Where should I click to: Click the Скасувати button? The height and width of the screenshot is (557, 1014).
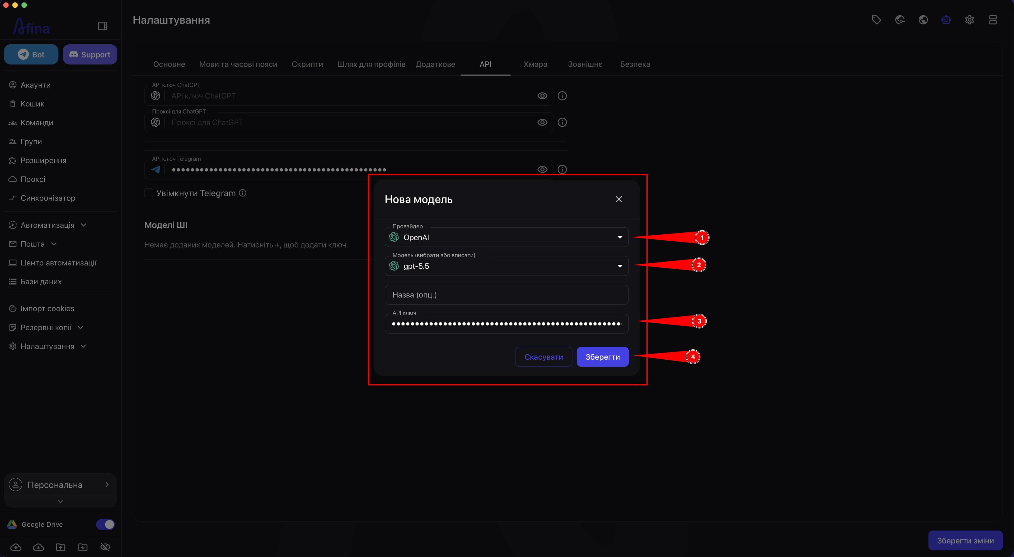544,357
